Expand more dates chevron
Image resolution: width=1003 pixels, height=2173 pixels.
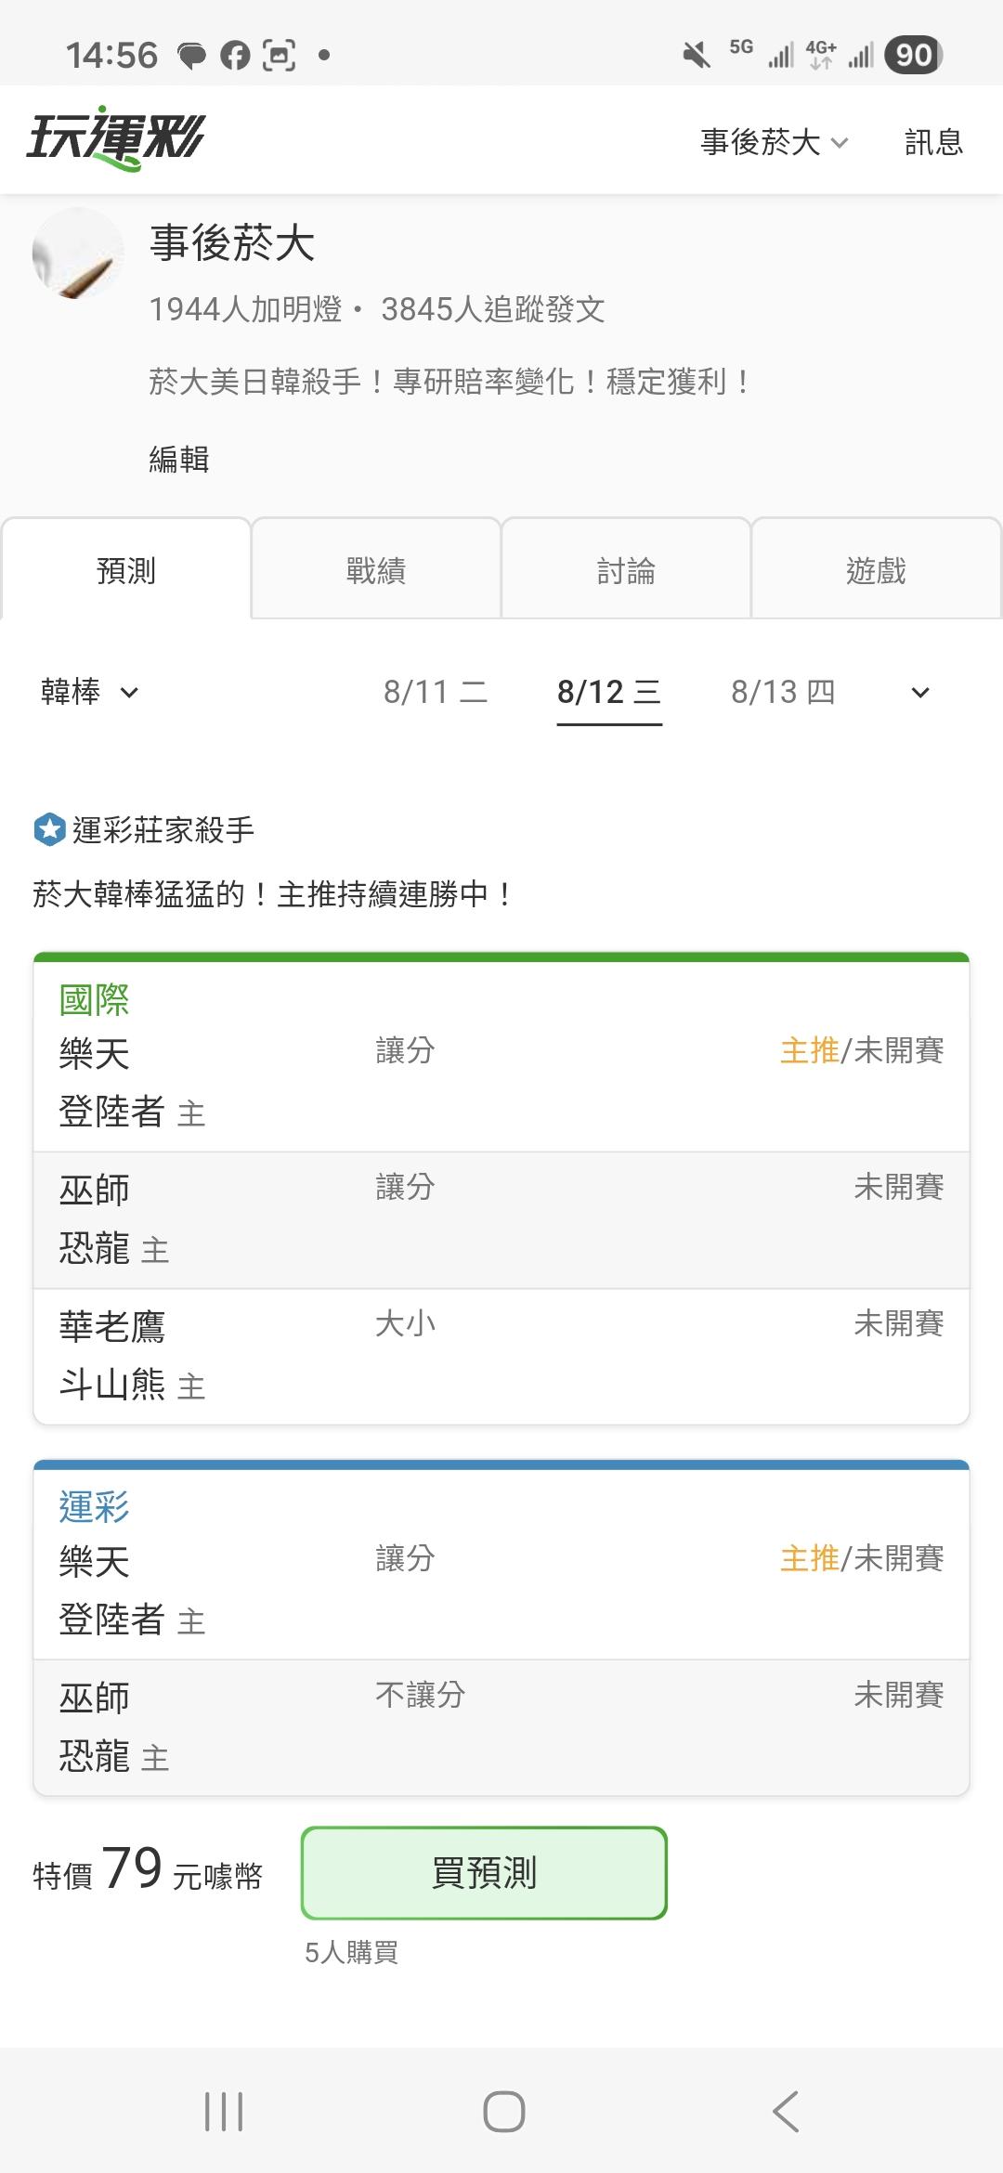point(920,693)
